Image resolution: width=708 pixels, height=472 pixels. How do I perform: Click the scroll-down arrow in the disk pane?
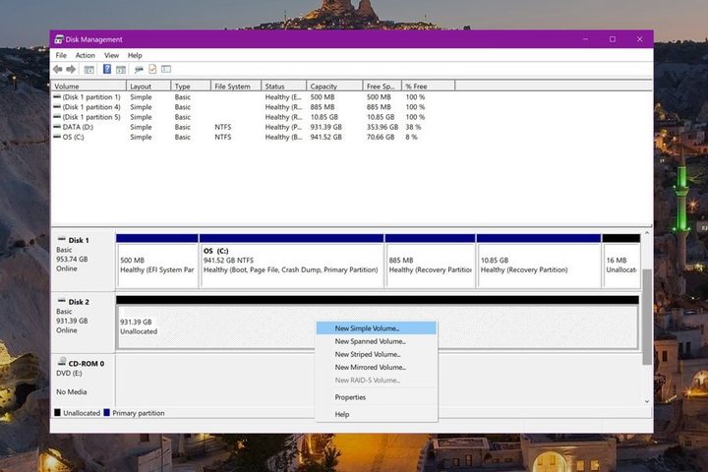point(647,401)
